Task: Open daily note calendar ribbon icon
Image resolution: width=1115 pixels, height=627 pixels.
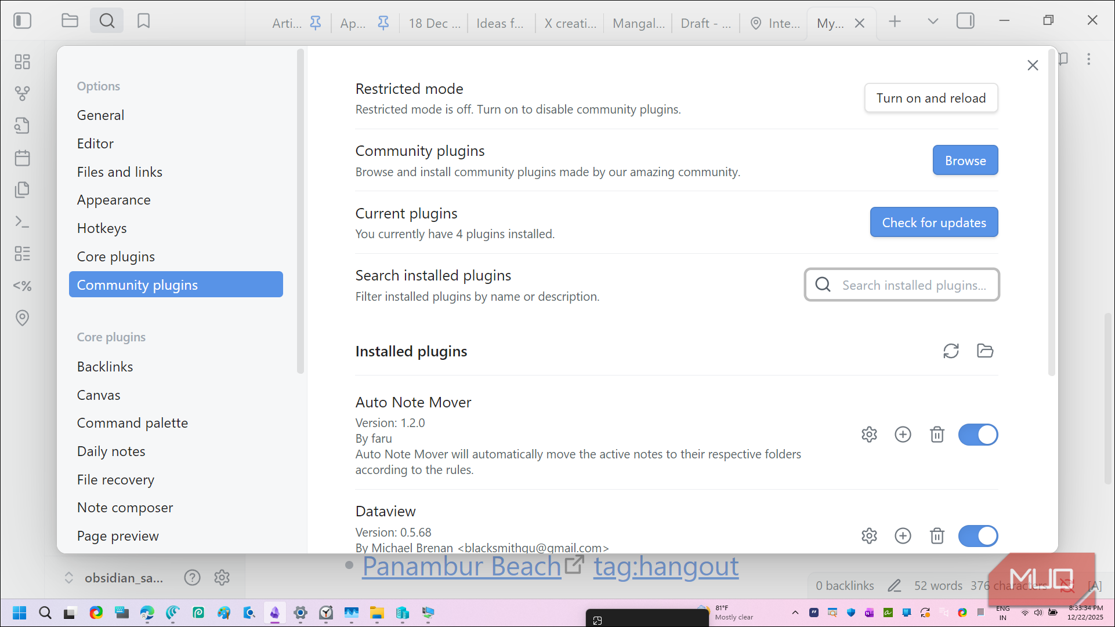Action: click(22, 158)
